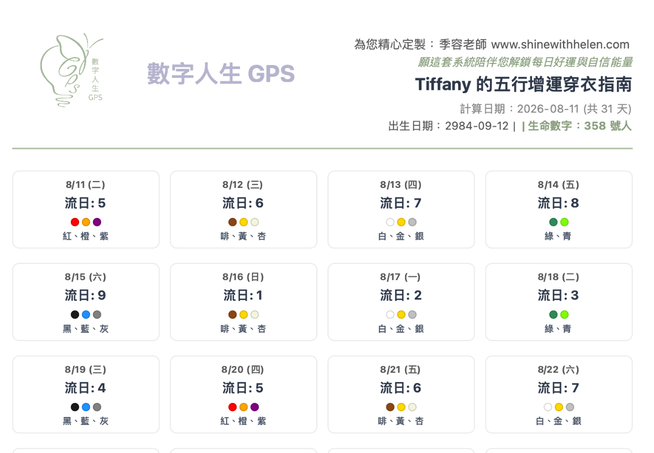Click the lime green dot in the 8/14 card

point(564,222)
